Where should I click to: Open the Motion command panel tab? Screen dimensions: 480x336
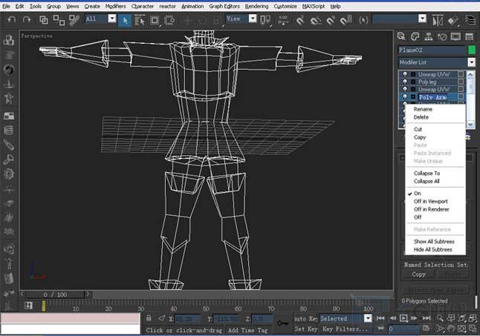[x=442, y=36]
